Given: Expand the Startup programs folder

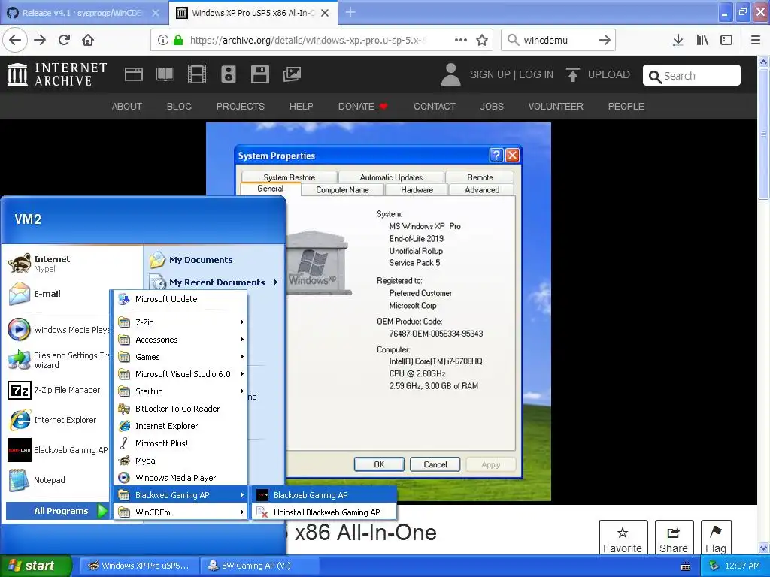Looking at the screenshot, I should 181,391.
